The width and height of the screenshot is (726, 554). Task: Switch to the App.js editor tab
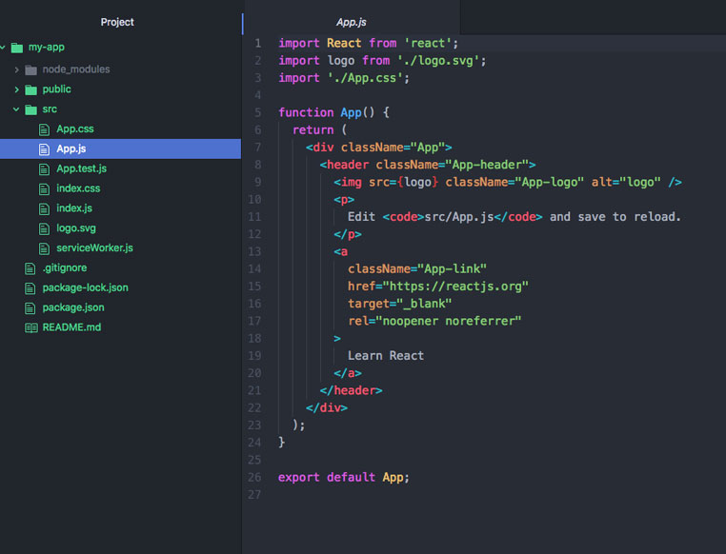[351, 22]
